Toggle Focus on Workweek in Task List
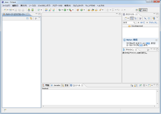The width and height of the screenshot is (161, 114). (x=140, y=18)
